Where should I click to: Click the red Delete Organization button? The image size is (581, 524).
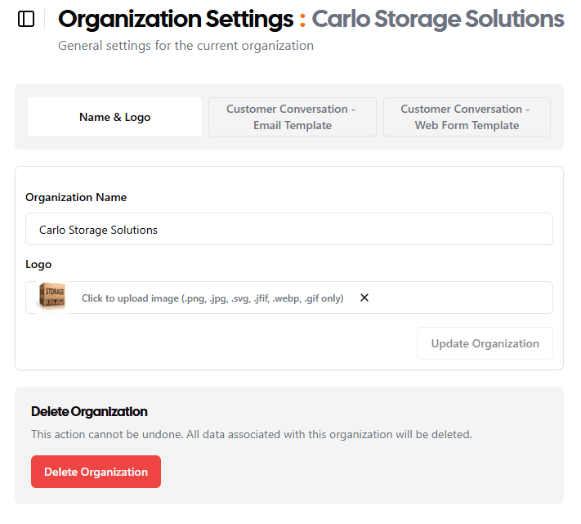96,472
